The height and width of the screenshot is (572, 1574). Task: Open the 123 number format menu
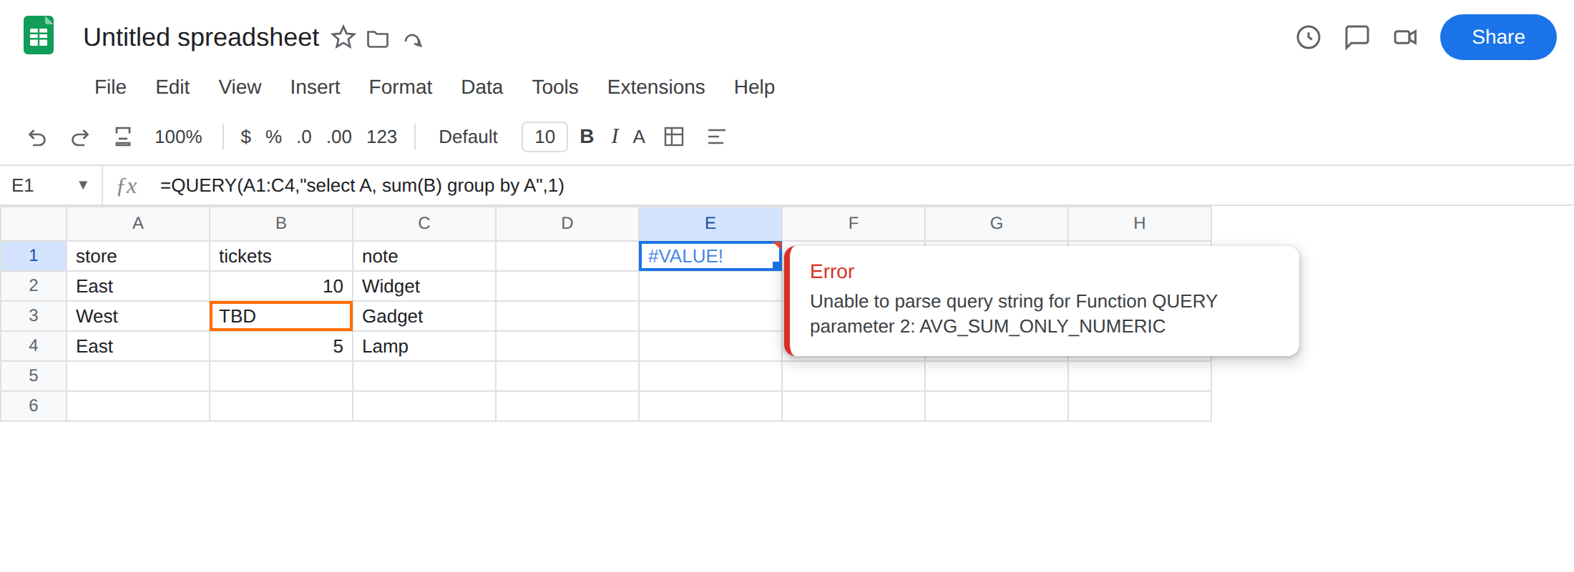click(381, 137)
